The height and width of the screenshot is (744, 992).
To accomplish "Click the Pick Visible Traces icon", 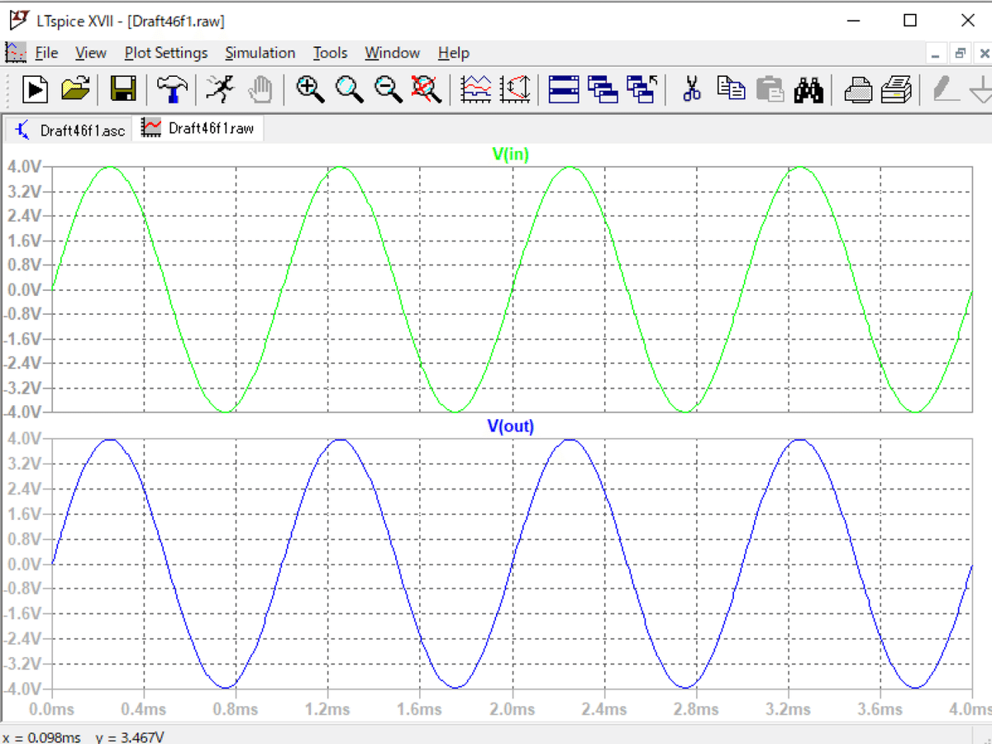I will point(475,88).
